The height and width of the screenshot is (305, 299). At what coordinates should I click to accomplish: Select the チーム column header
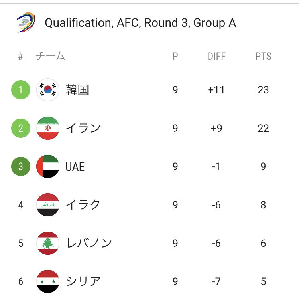(50, 56)
